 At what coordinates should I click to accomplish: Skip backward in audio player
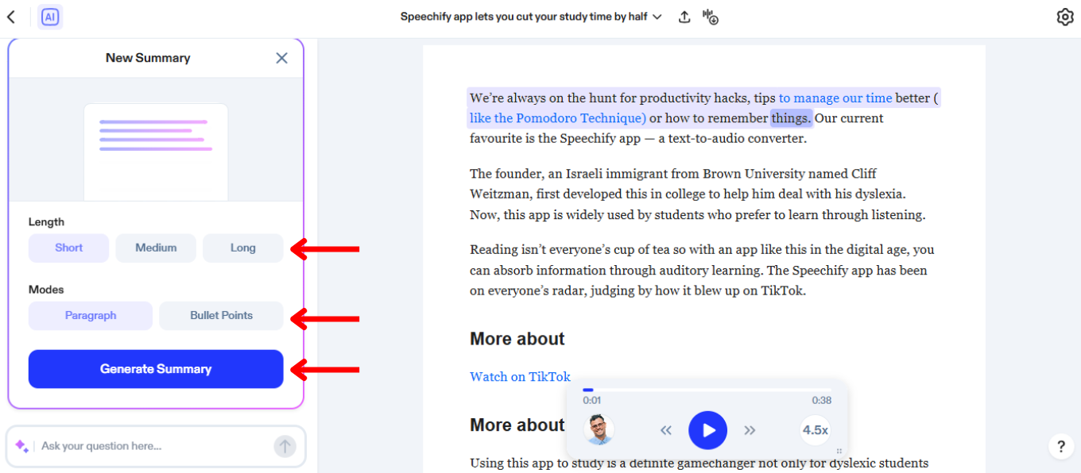click(666, 430)
